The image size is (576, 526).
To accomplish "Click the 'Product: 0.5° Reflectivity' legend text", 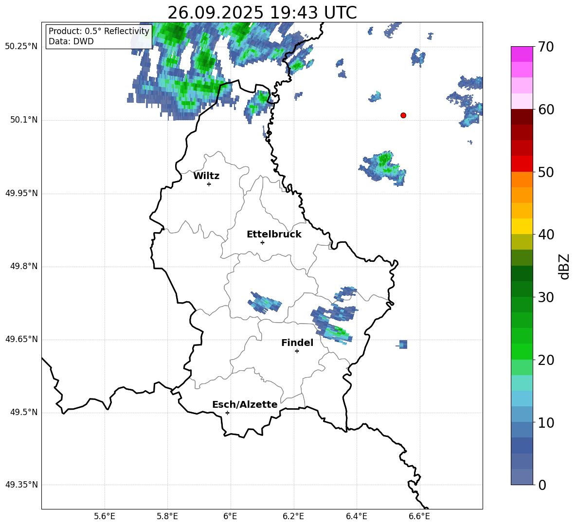I will pos(99,31).
